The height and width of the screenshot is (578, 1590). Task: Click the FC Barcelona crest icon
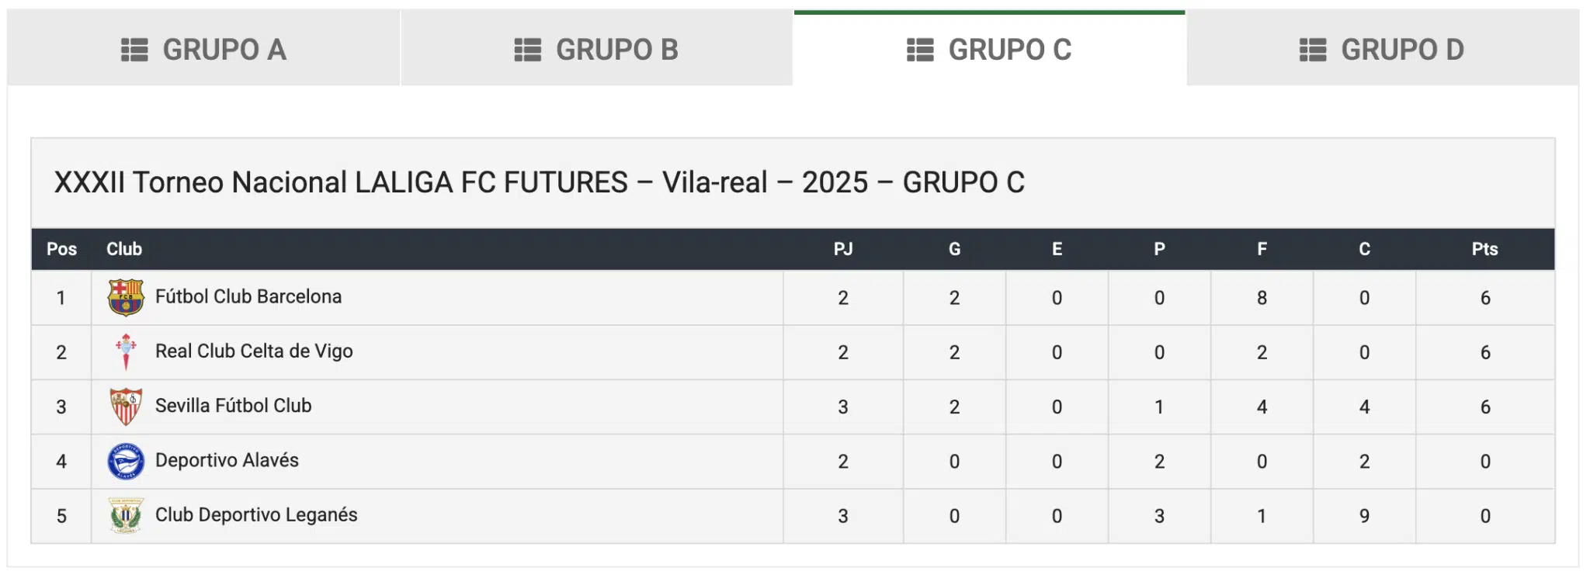[x=126, y=298]
